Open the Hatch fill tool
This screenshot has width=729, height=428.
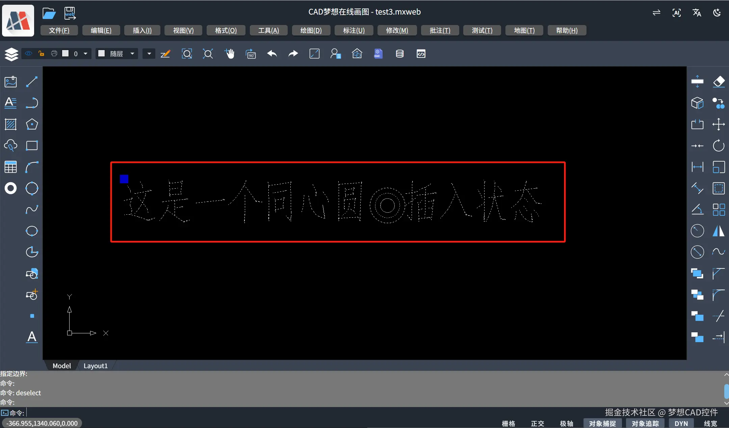(10, 124)
